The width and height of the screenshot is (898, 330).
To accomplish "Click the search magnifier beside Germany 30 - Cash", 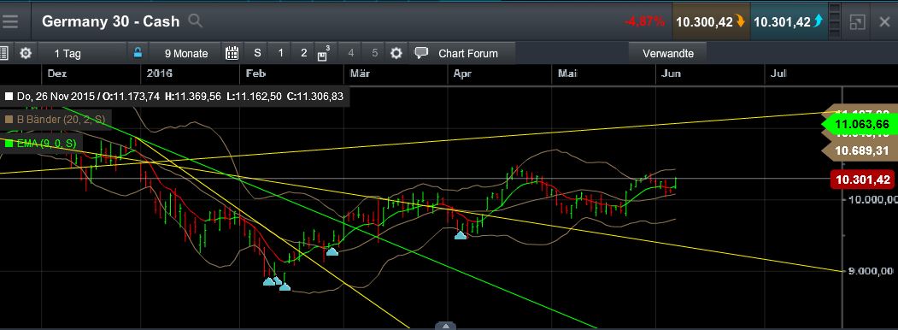I will pyautogui.click(x=196, y=21).
